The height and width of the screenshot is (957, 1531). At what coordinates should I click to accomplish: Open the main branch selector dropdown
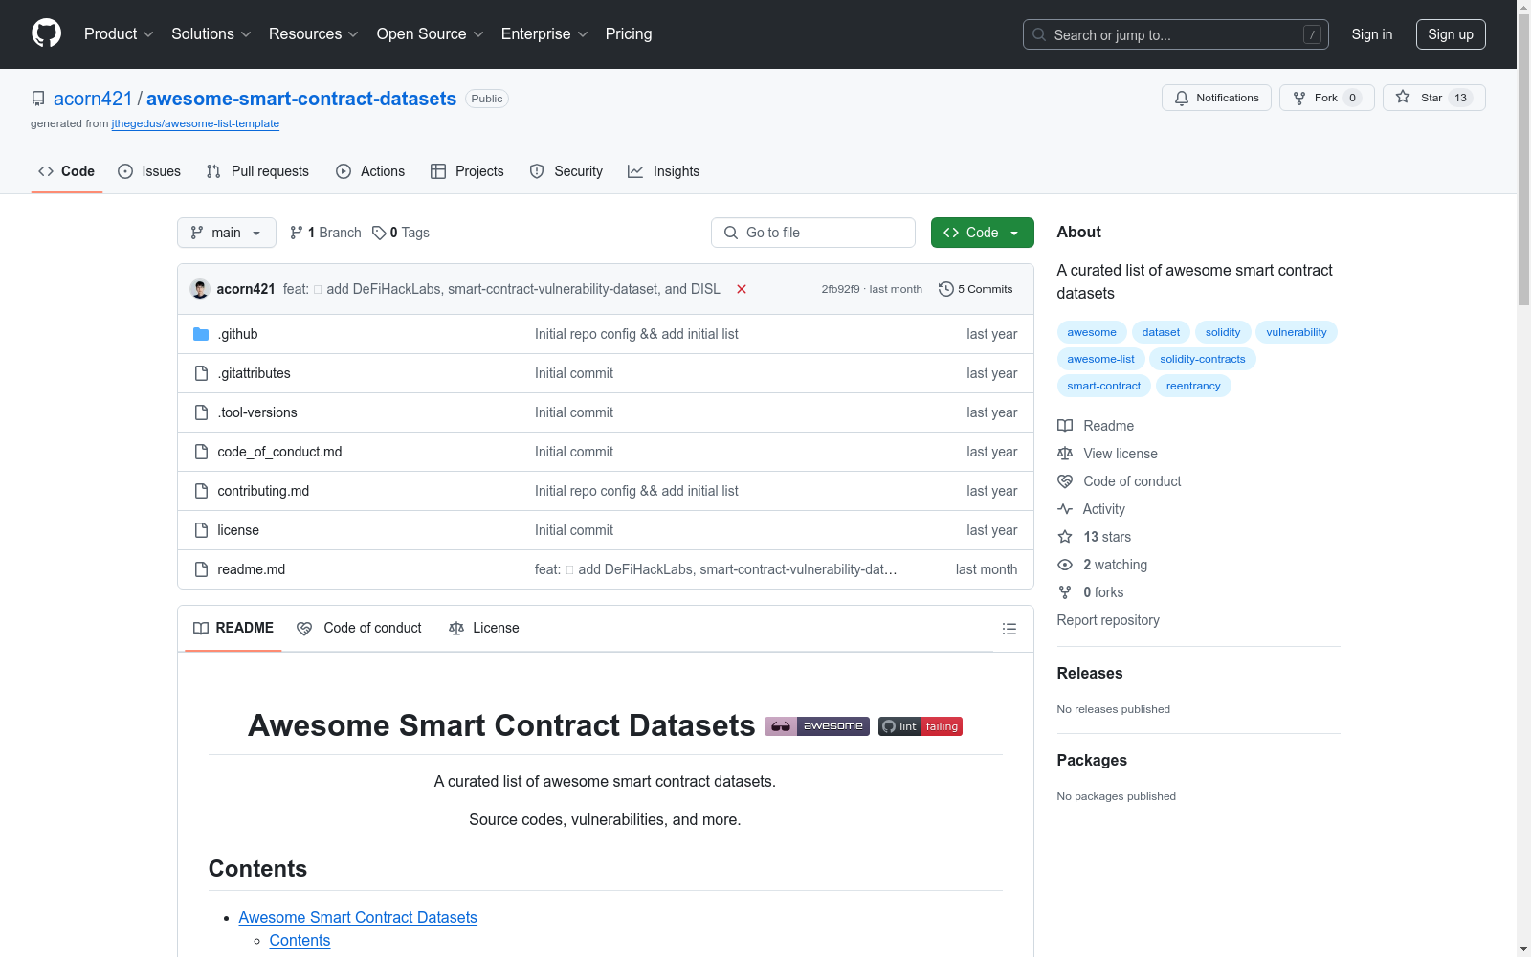pos(227,233)
